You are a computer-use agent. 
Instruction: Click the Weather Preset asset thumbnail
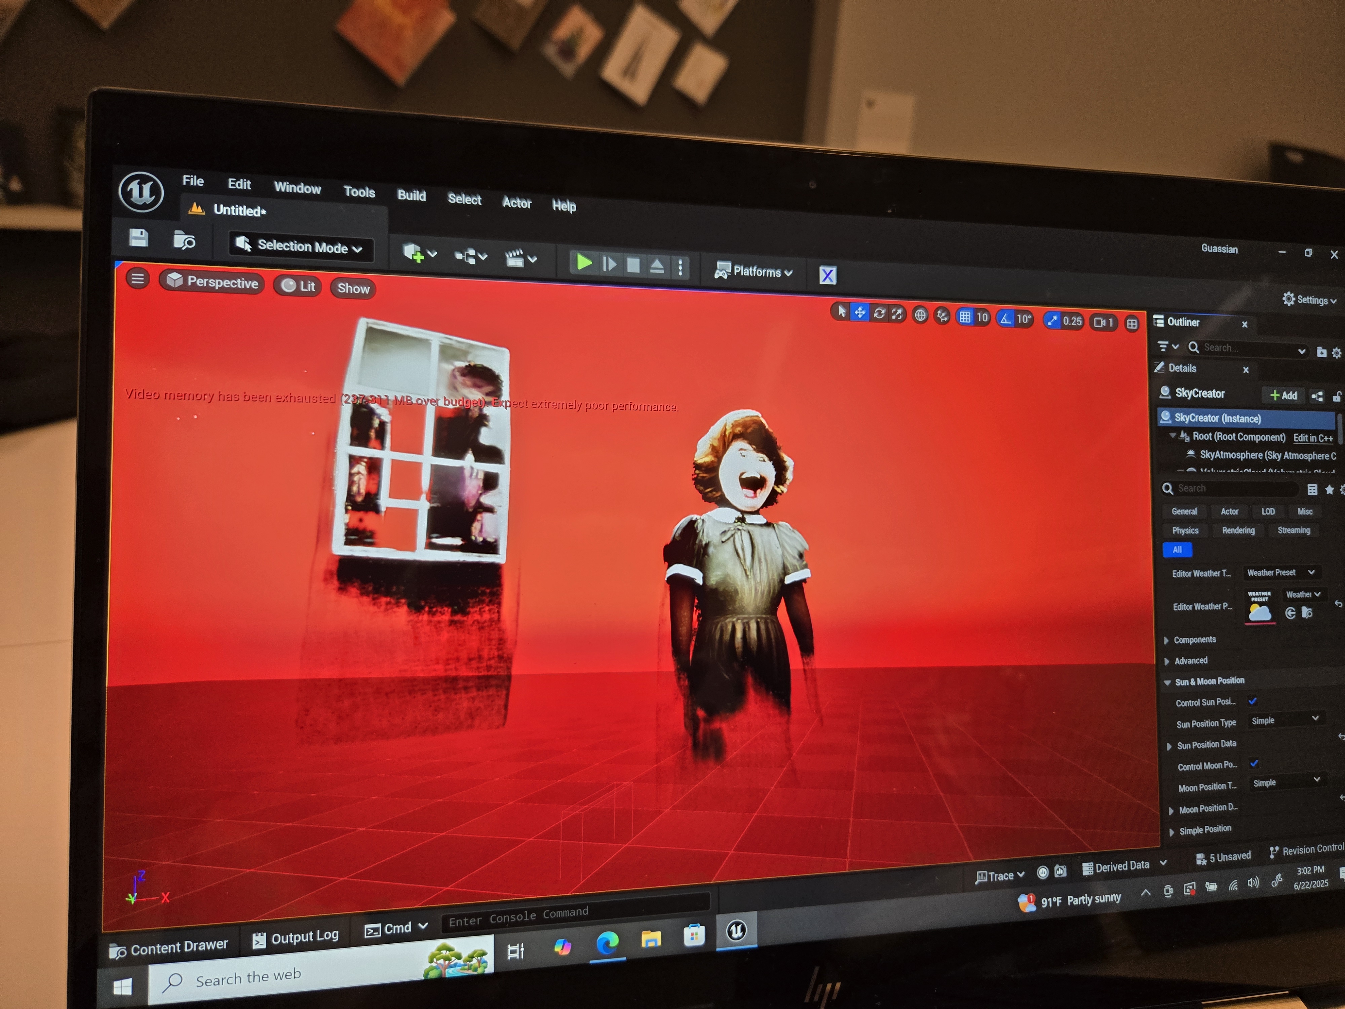tap(1259, 606)
